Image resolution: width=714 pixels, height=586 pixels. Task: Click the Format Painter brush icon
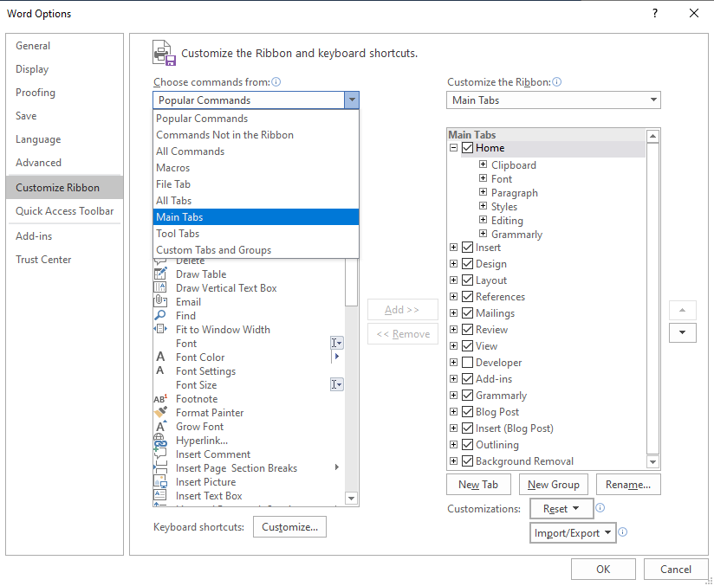(160, 412)
